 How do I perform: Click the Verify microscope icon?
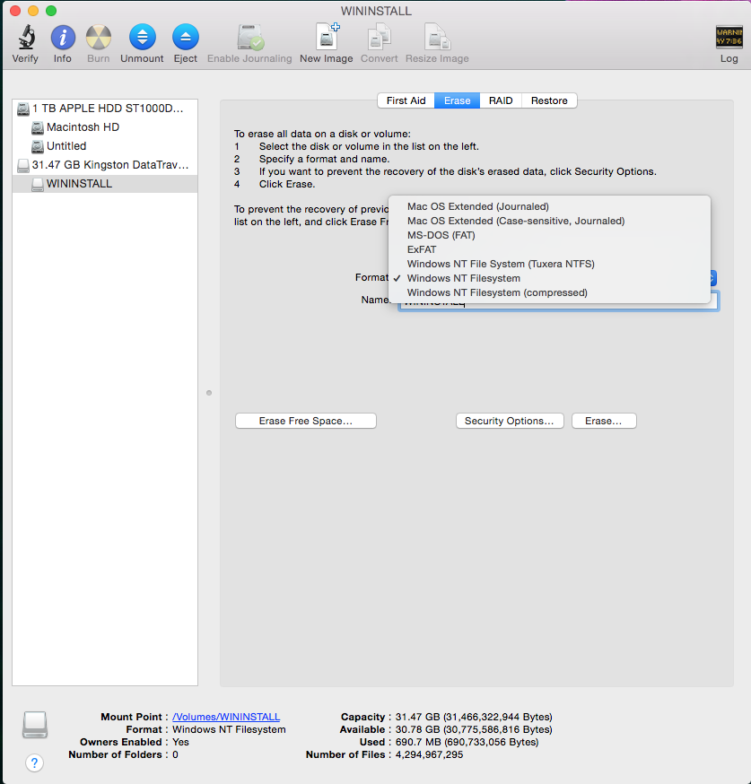(25, 38)
